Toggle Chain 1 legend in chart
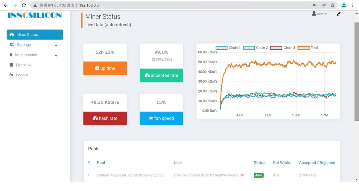 (x=228, y=48)
